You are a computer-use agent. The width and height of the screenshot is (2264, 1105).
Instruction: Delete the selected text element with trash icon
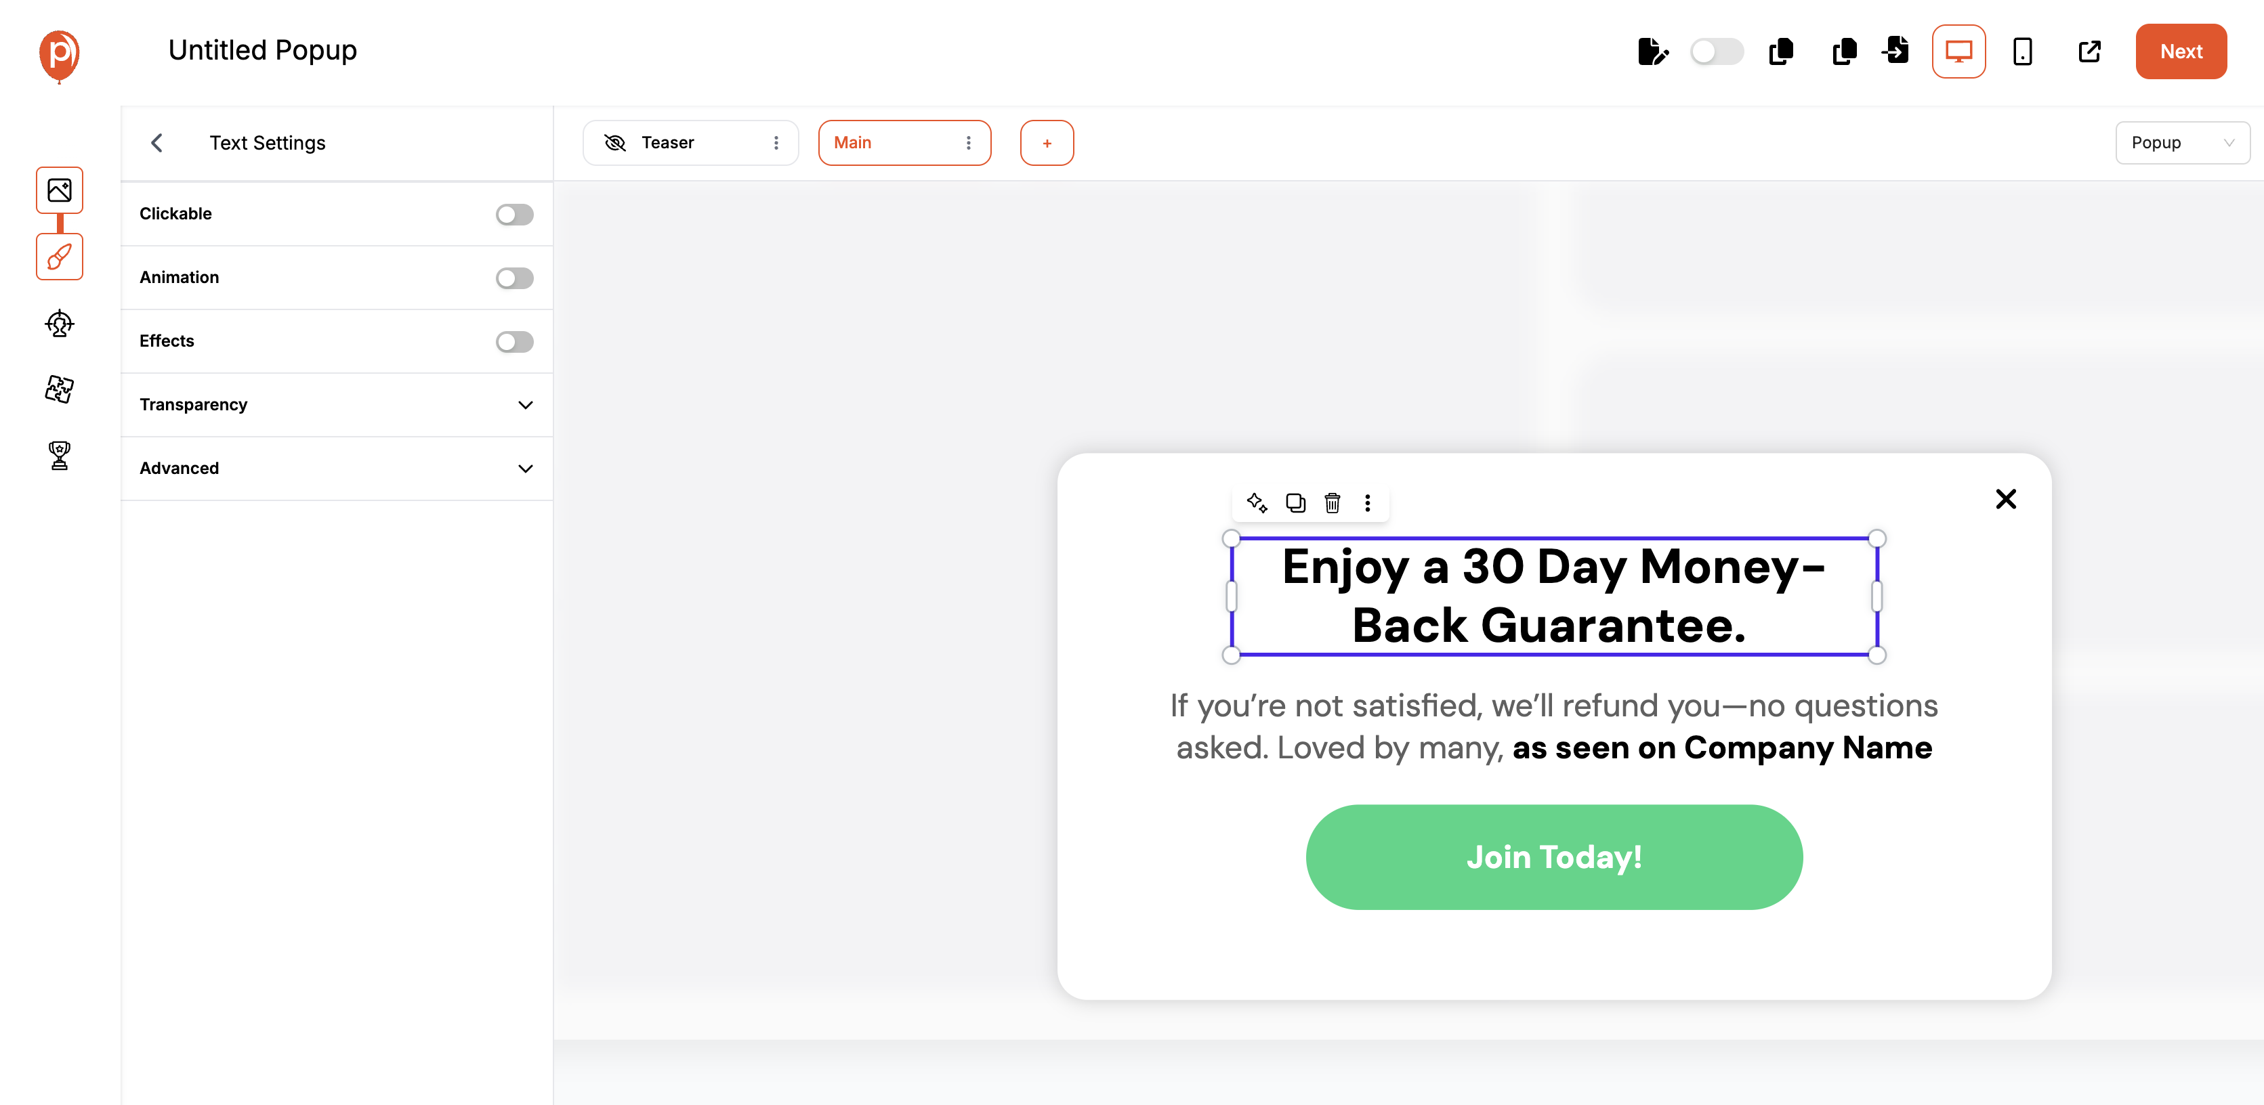point(1332,503)
